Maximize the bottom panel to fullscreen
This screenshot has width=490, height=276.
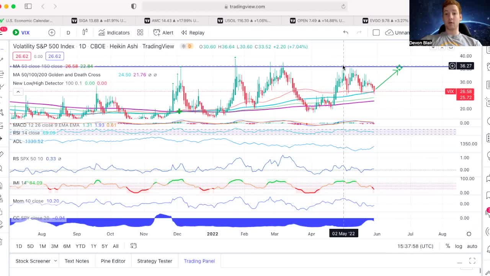pyautogui.click(x=472, y=261)
